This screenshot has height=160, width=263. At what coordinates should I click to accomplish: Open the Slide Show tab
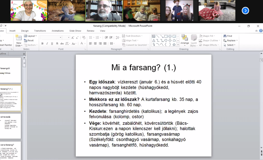(x=75, y=31)
